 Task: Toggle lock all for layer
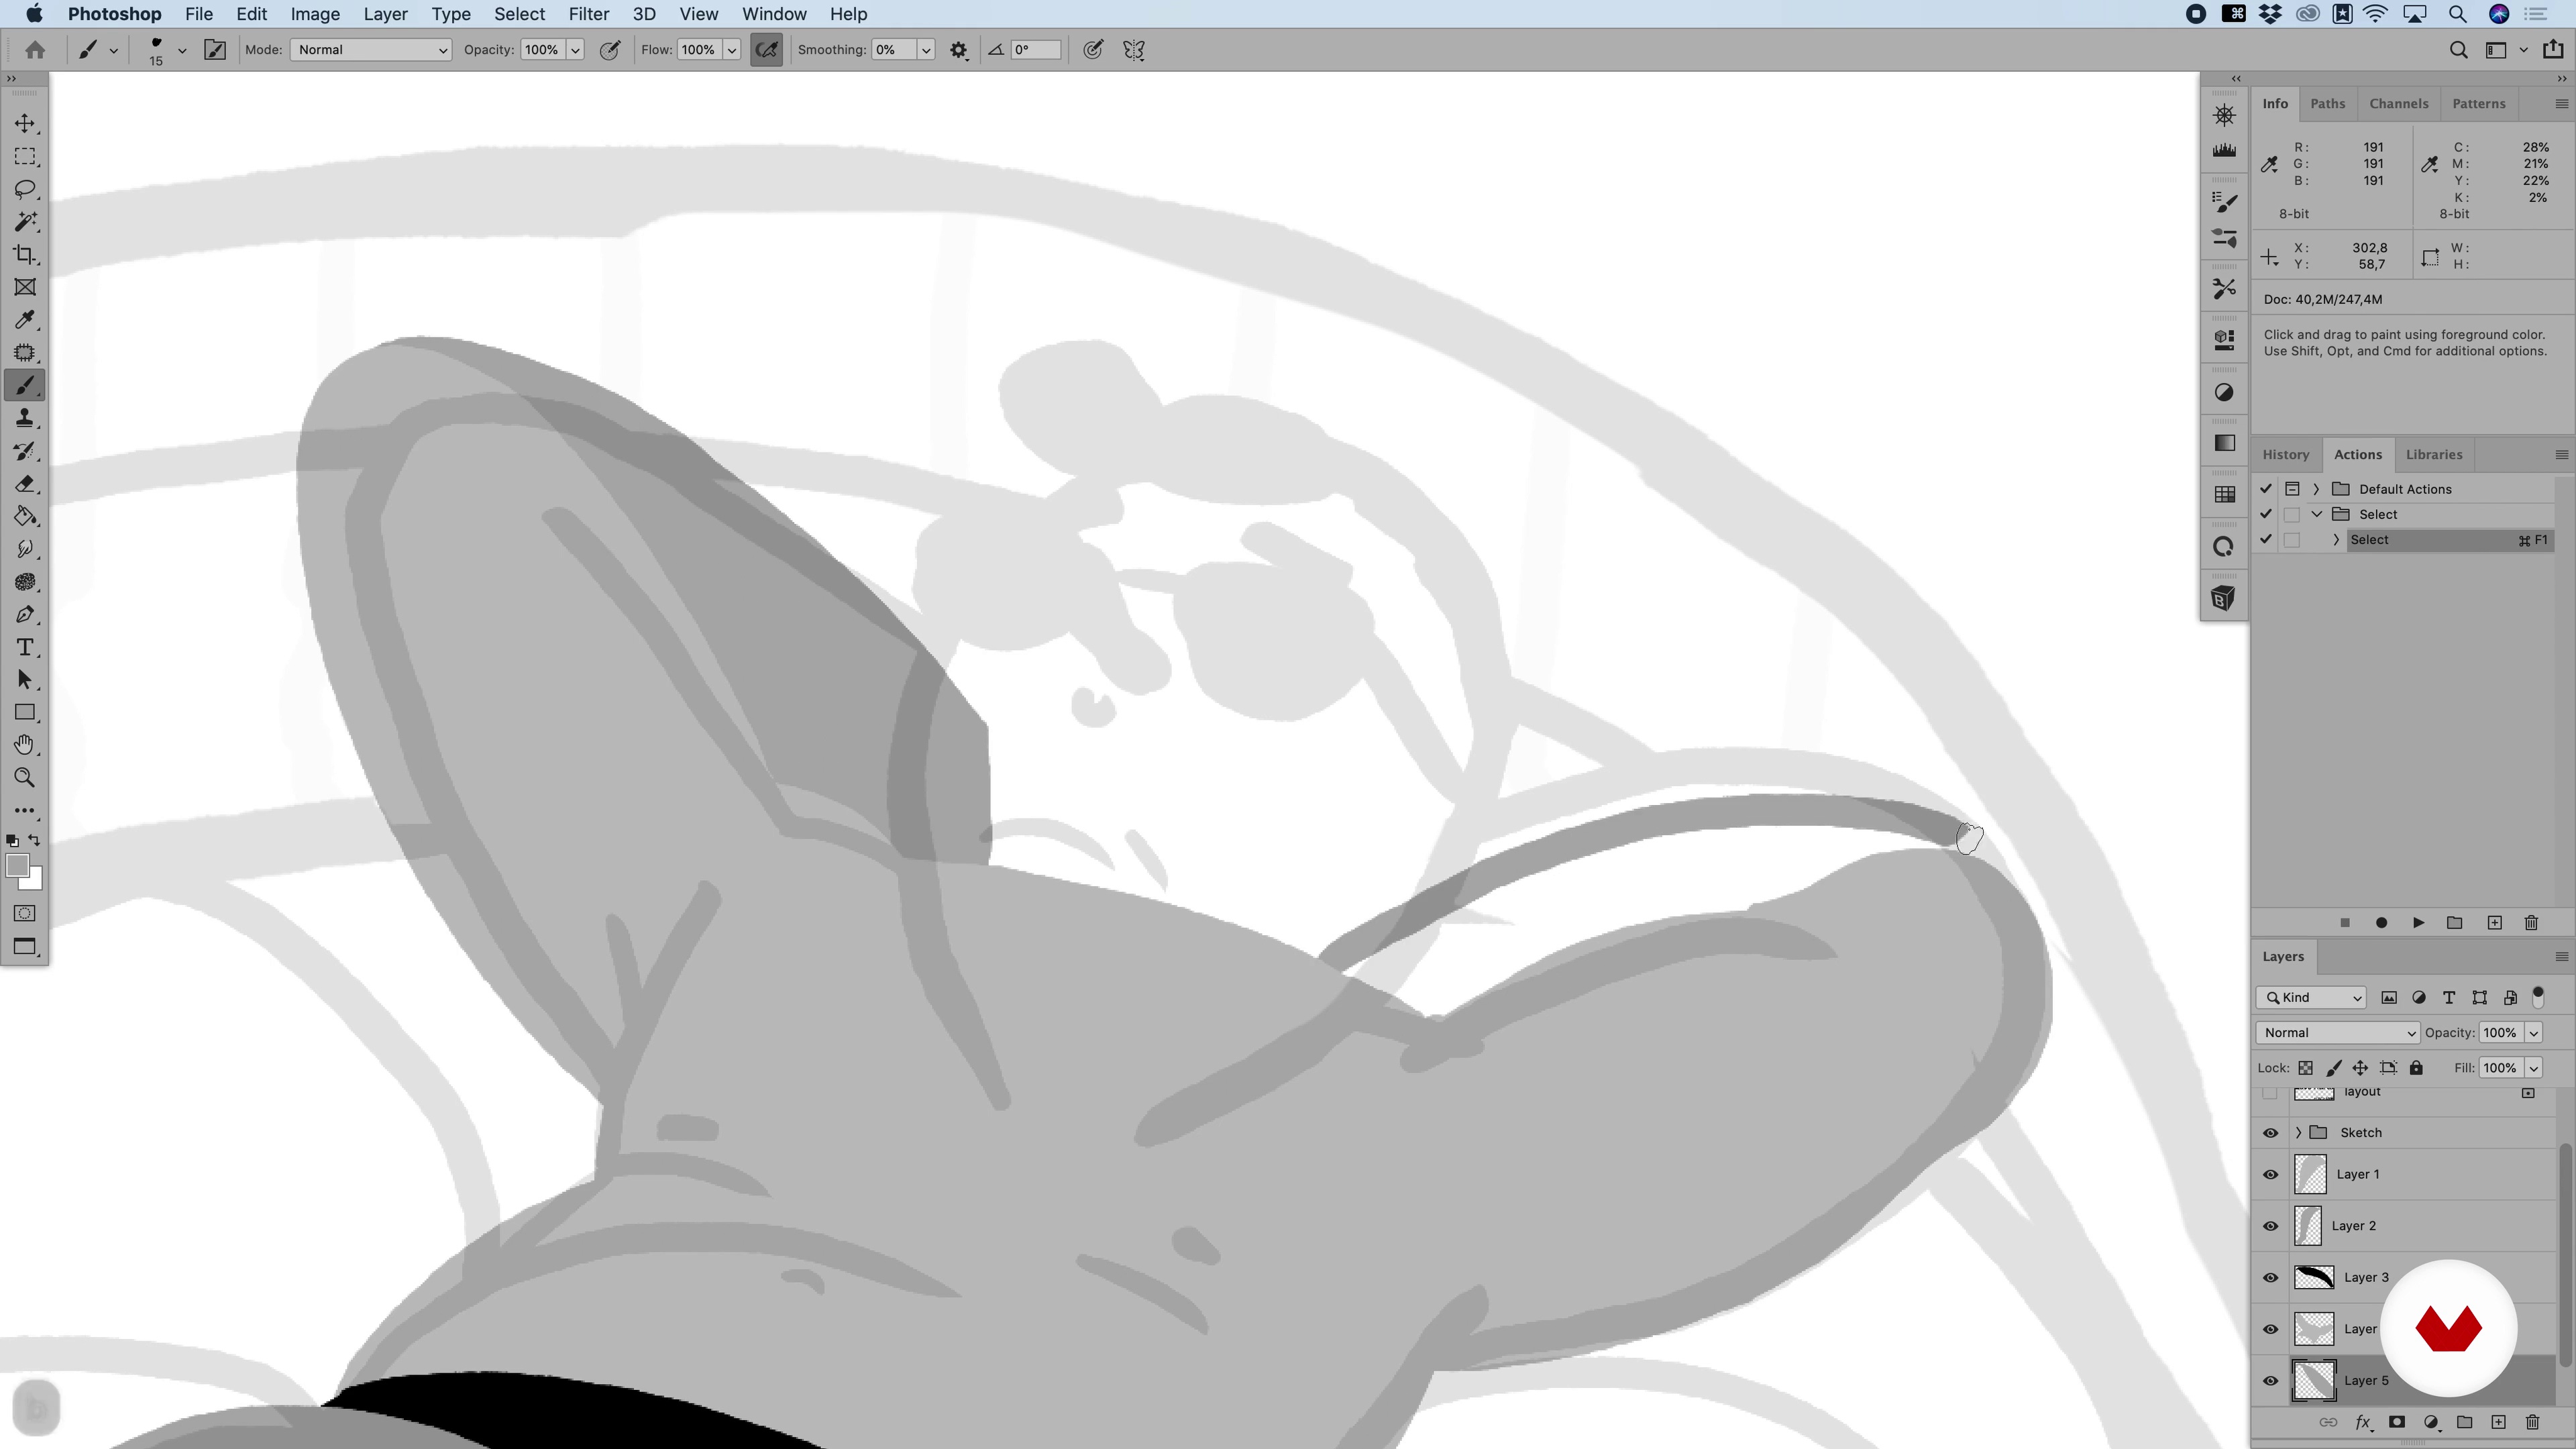[2416, 1068]
